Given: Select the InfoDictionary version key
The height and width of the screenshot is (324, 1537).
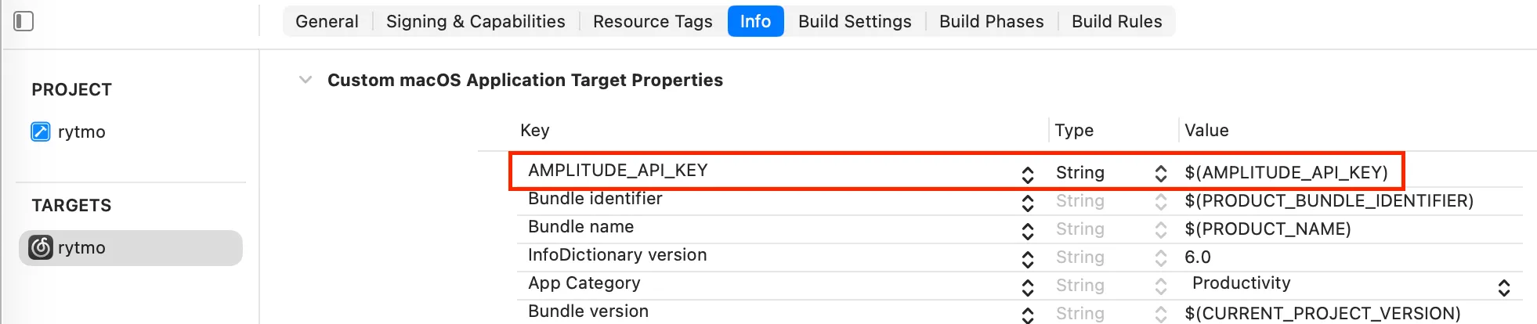Looking at the screenshot, I should (617, 255).
